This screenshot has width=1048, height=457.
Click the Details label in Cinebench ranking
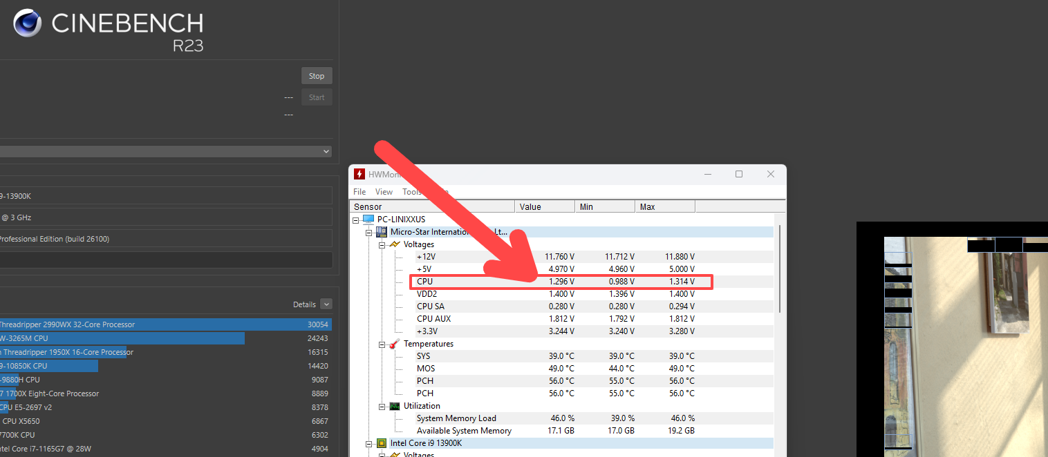pos(304,304)
